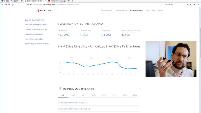Save page with the Pocket icon
This screenshot has width=201, height=113.
[x=169, y=5]
